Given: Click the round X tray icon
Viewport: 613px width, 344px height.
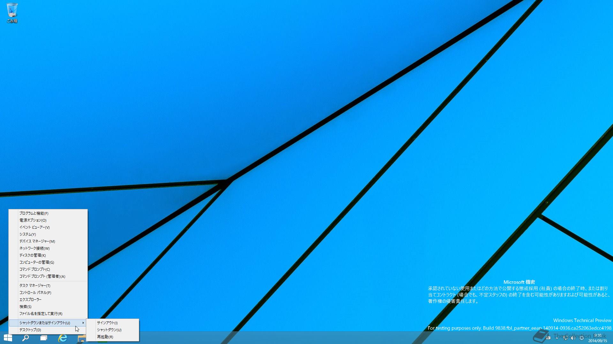Looking at the screenshot, I should pos(582,338).
